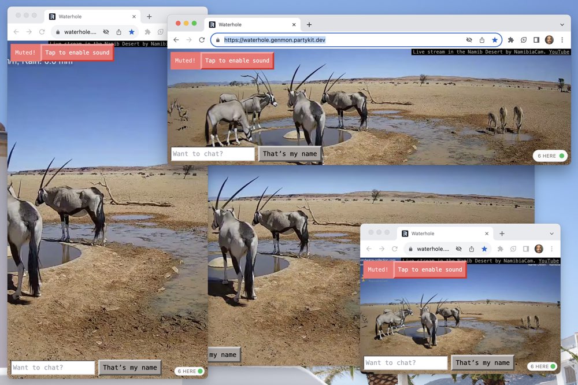Click the round extension icon next to the puzzle in the top-right window
Screen dimensions: 578x385
click(x=524, y=40)
